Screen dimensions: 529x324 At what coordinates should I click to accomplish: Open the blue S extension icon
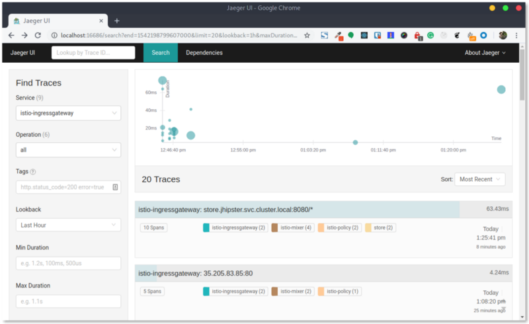click(324, 35)
